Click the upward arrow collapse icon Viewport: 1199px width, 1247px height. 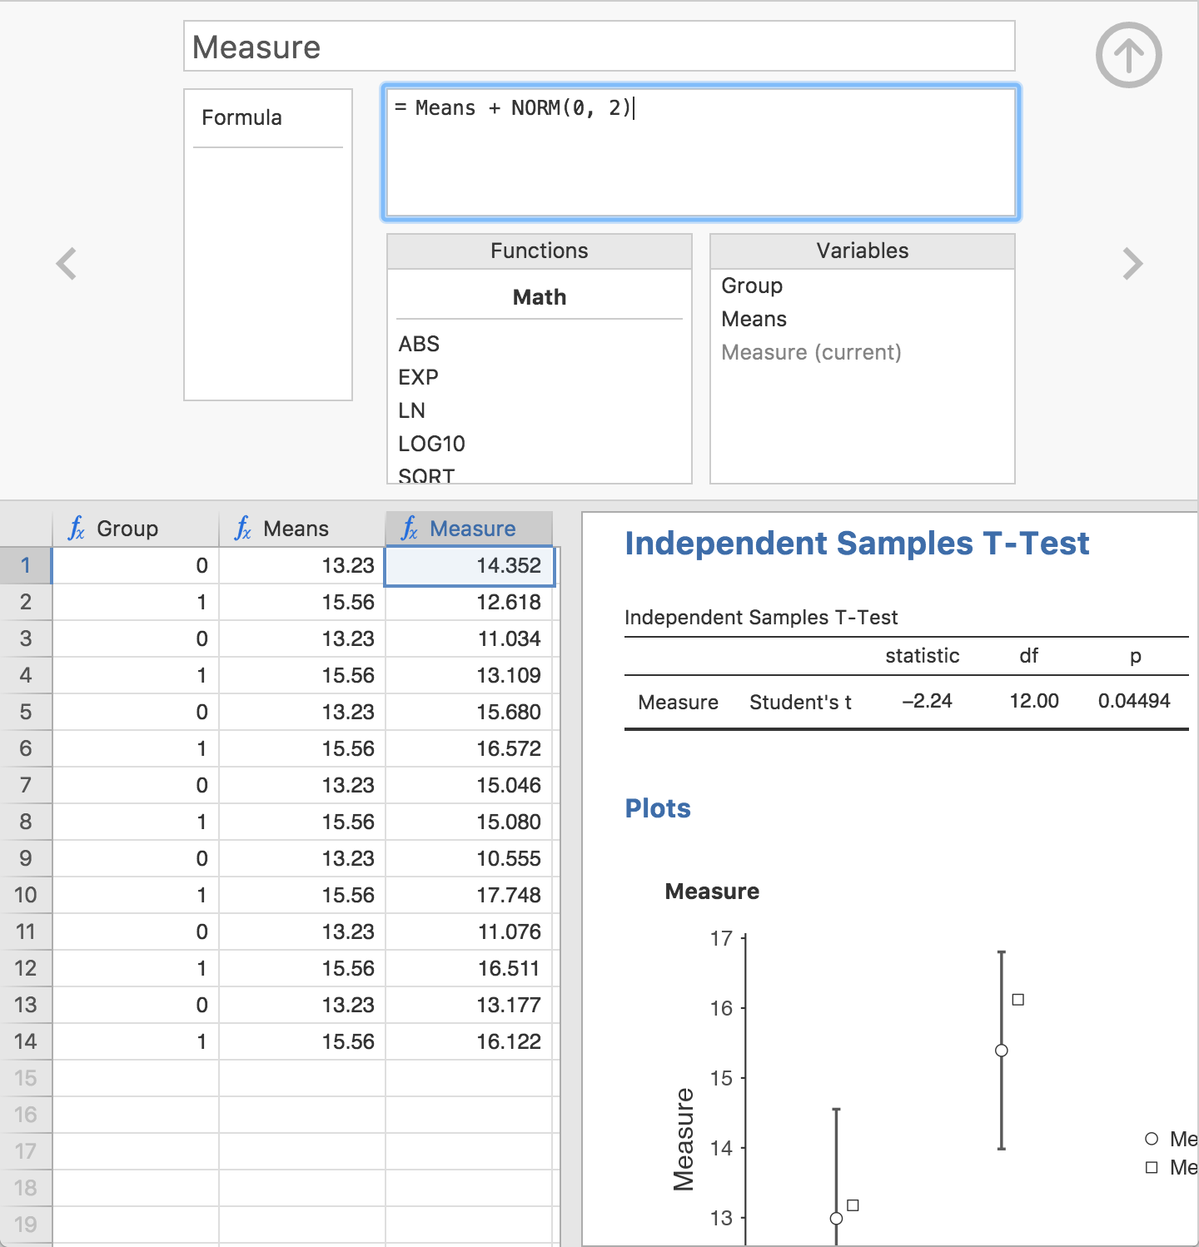click(x=1128, y=55)
